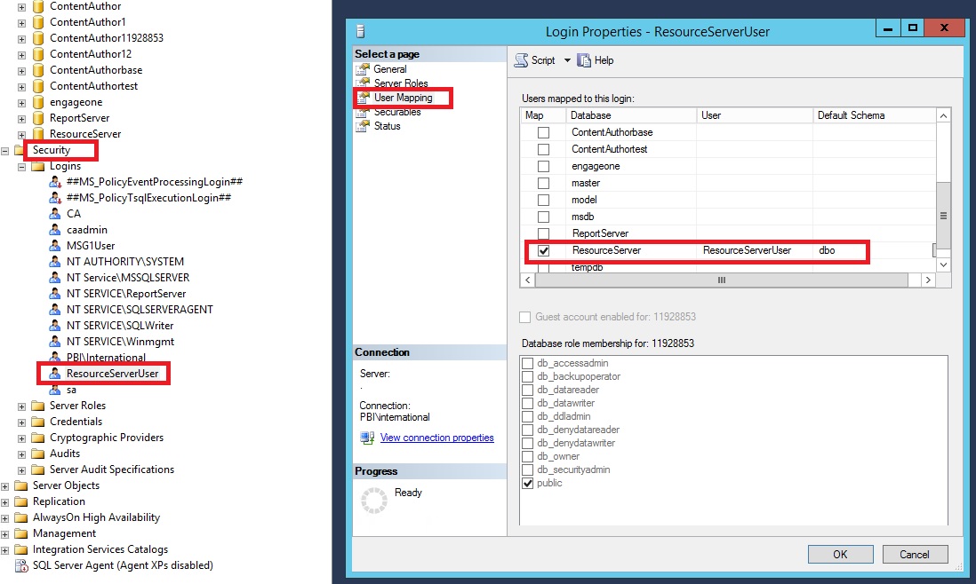
Task: Click the View connection properties icon
Action: [x=366, y=437]
